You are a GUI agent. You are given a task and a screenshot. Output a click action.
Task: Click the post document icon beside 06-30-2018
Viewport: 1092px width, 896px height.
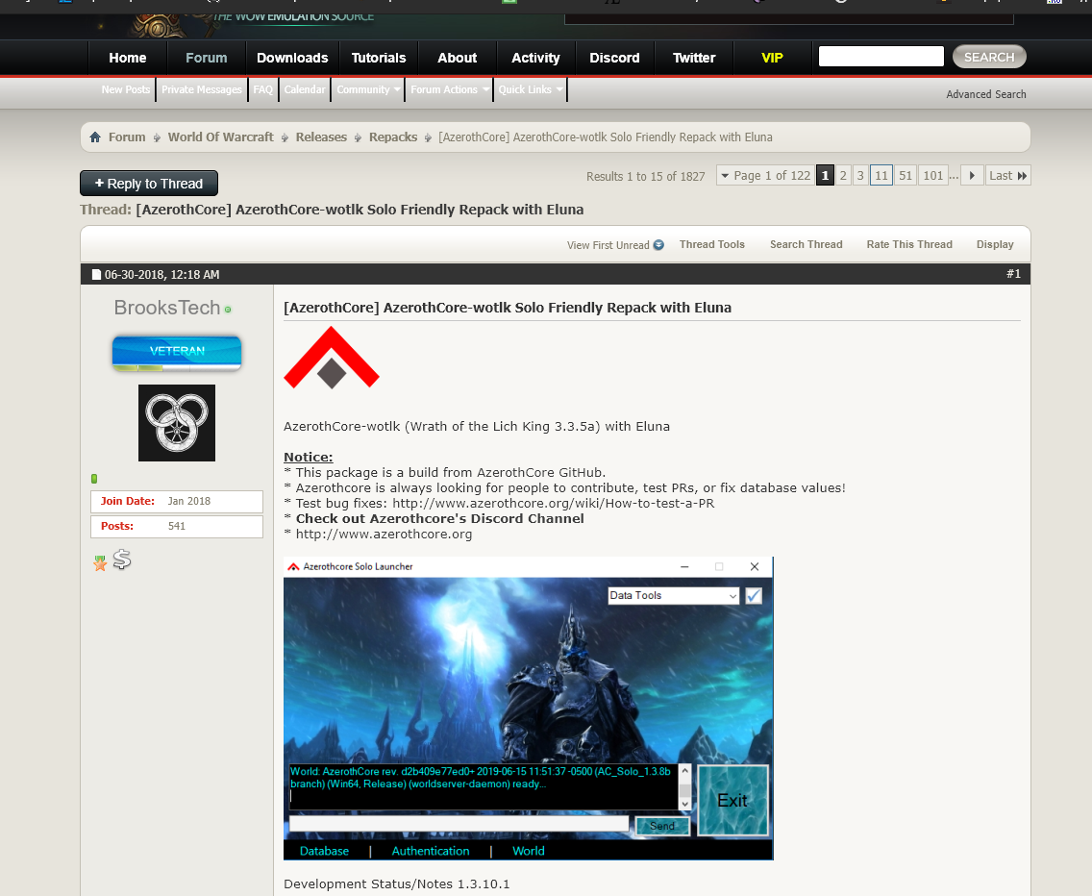tap(96, 275)
